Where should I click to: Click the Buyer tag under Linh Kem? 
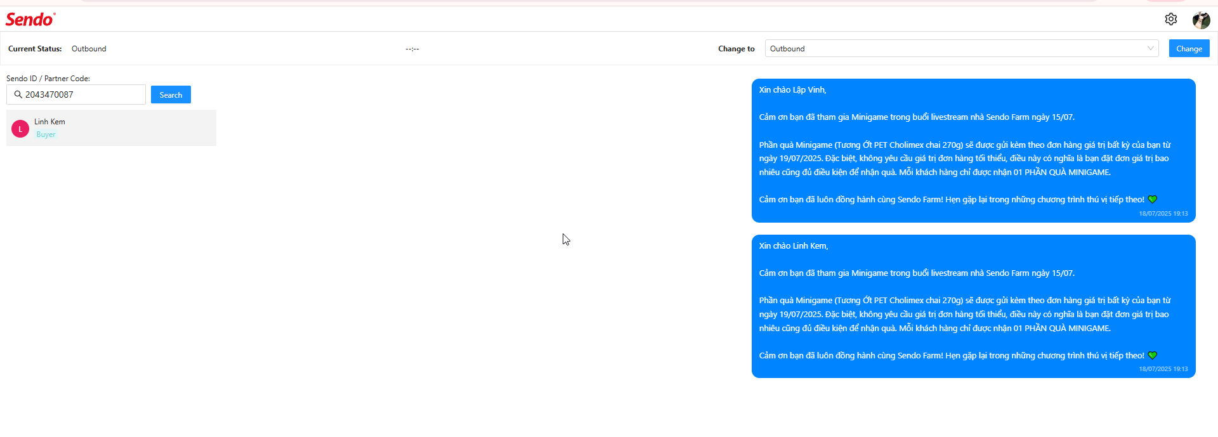pyautogui.click(x=46, y=134)
